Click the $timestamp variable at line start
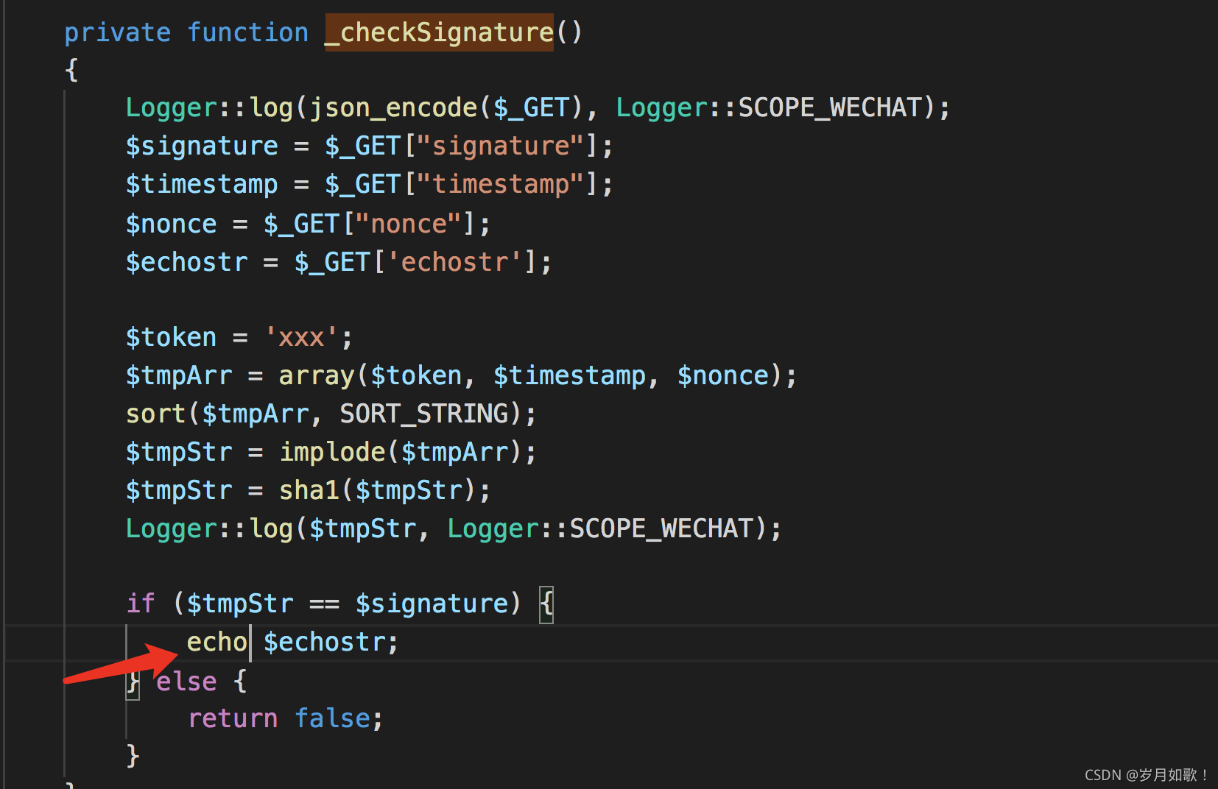Image resolution: width=1218 pixels, height=789 pixels. click(202, 184)
